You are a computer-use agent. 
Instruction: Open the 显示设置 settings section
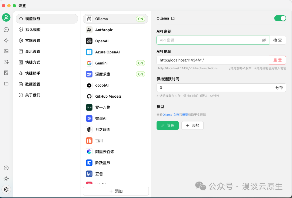click(x=47, y=52)
